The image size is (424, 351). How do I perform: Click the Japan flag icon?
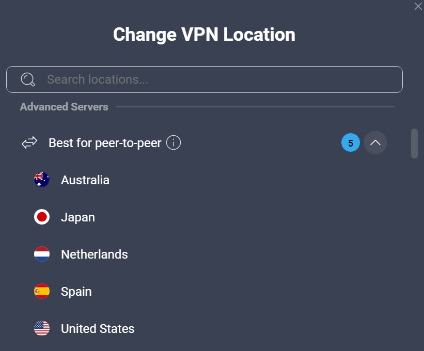click(41, 217)
